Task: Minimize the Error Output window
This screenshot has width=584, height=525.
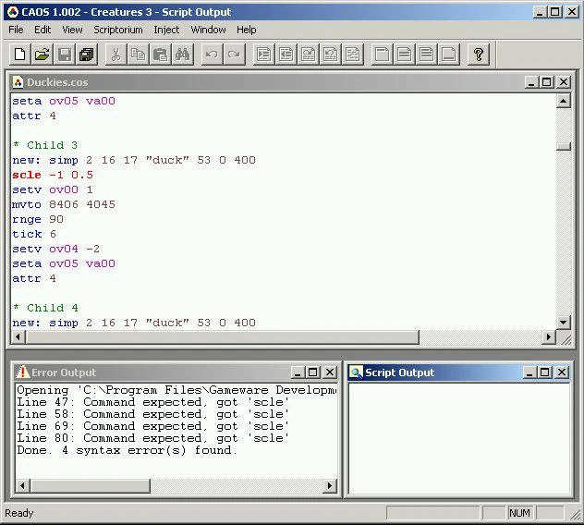Action: click(298, 372)
